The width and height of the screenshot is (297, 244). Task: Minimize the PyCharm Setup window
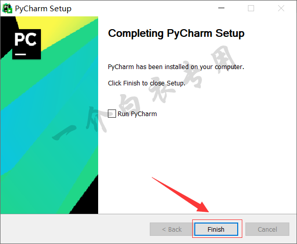click(x=221, y=8)
